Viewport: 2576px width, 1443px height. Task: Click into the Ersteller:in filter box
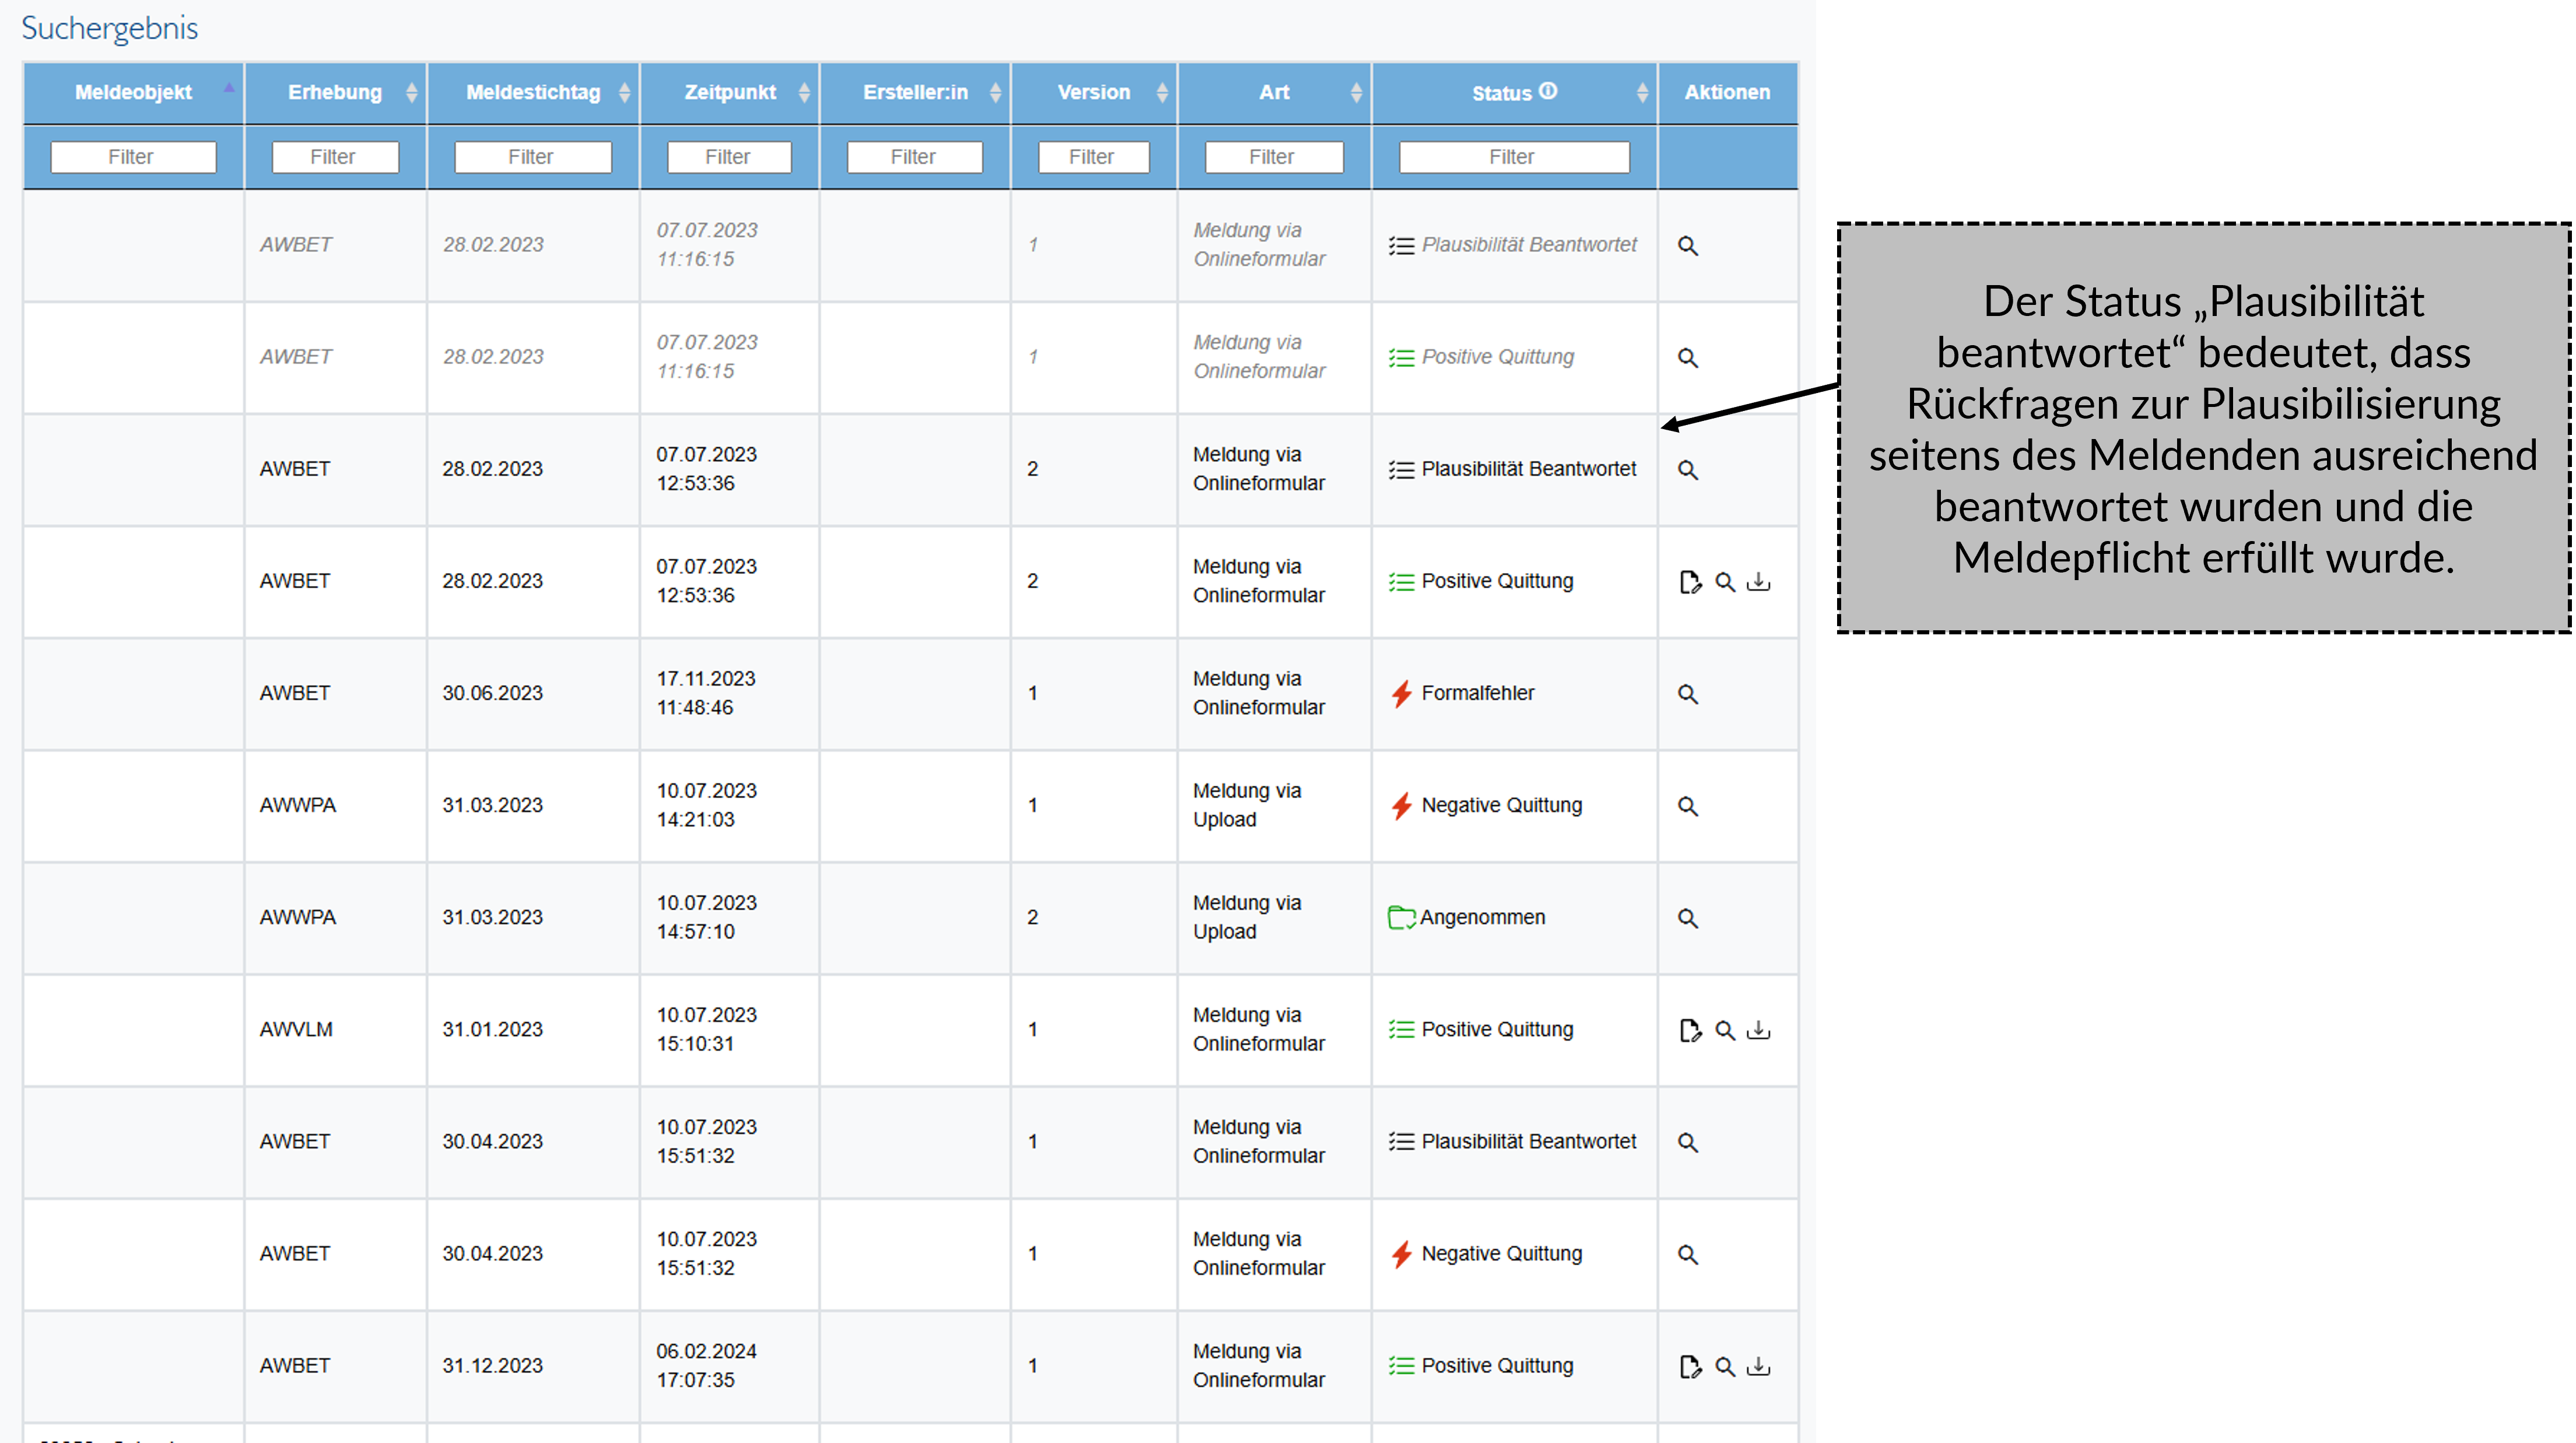point(914,157)
